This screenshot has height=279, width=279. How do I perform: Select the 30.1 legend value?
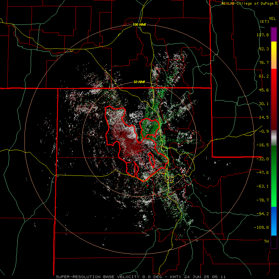[x=264, y=104]
